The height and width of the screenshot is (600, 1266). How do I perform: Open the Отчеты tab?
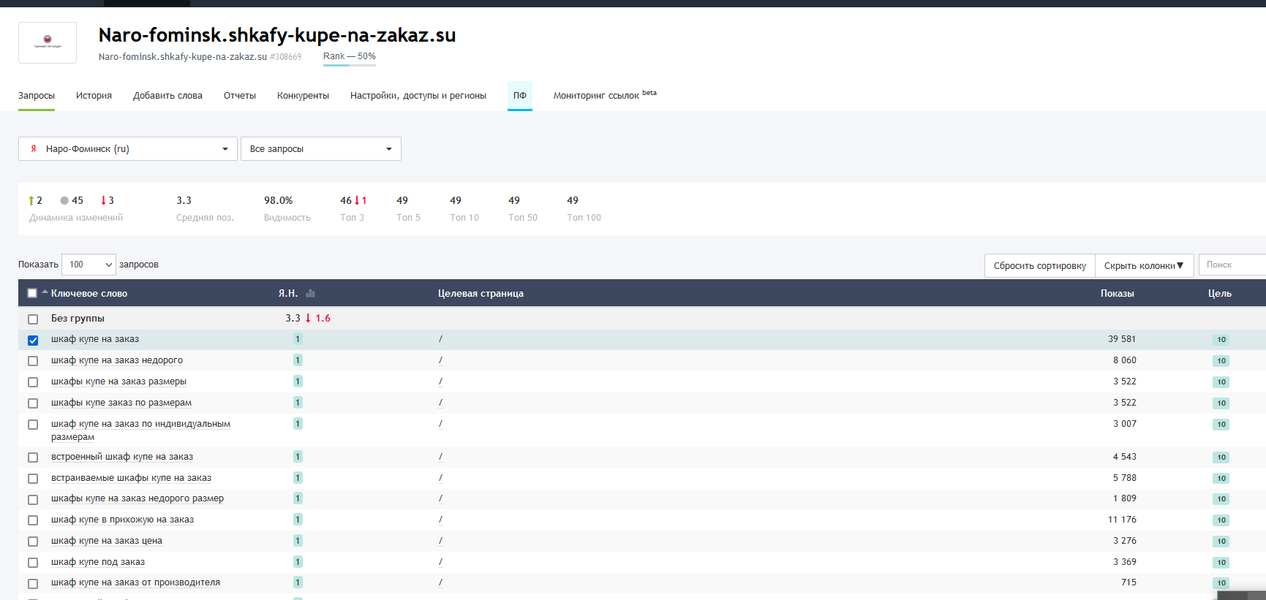pos(240,96)
